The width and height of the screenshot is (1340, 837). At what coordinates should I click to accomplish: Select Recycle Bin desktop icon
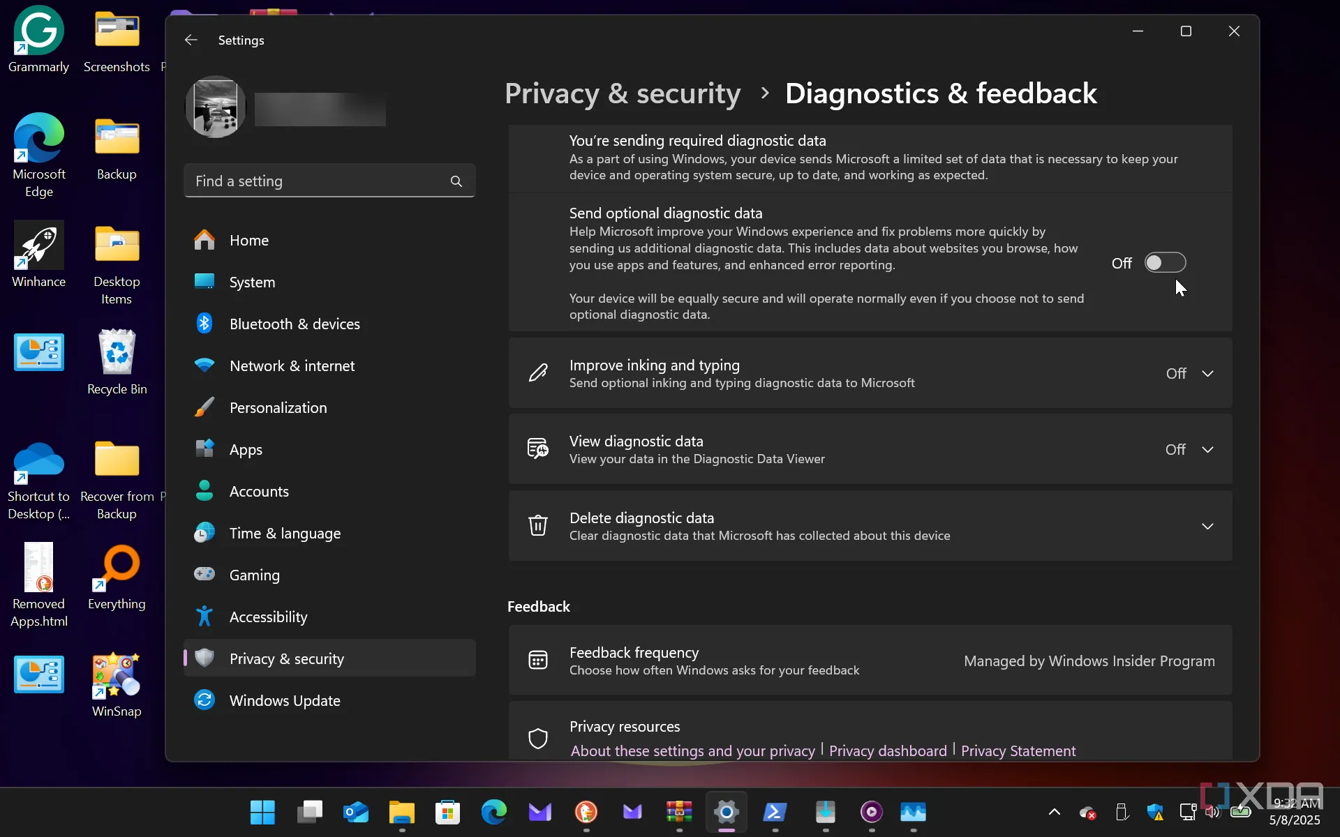pos(117,363)
